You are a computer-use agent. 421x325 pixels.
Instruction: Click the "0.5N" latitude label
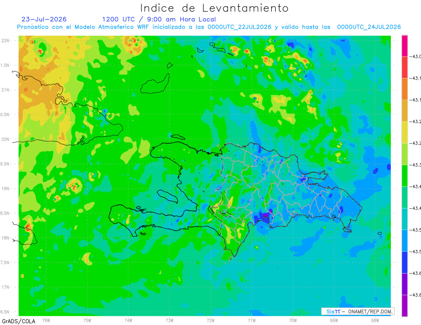pyautogui.click(x=5, y=115)
